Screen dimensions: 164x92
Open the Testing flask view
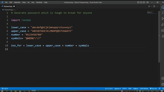(163, 36)
